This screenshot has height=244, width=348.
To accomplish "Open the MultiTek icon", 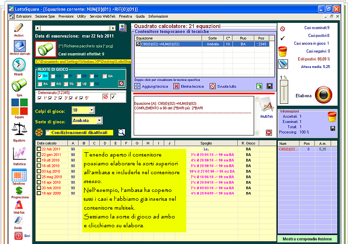I will coord(266,106).
